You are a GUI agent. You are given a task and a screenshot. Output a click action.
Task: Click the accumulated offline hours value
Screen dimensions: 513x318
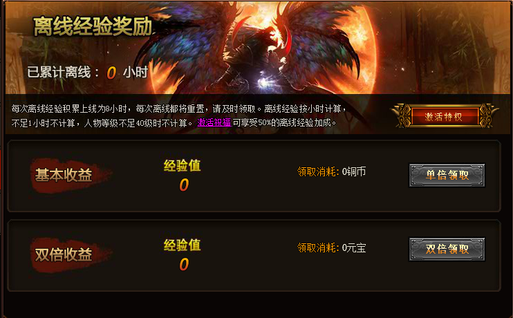(x=111, y=73)
